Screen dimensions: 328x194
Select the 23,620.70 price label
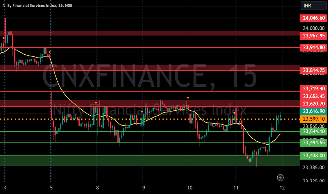click(x=313, y=104)
